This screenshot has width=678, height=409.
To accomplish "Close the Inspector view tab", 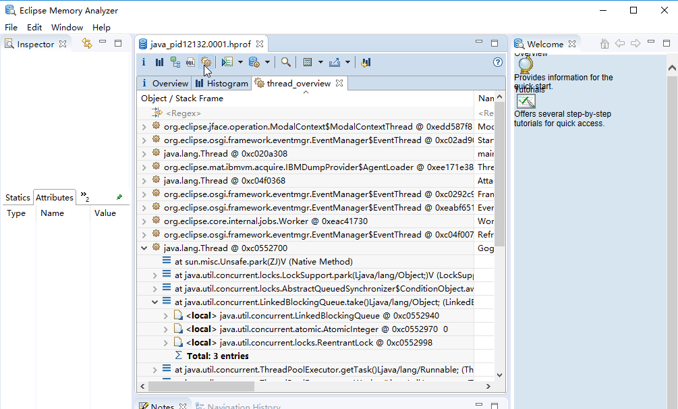I will click(63, 44).
